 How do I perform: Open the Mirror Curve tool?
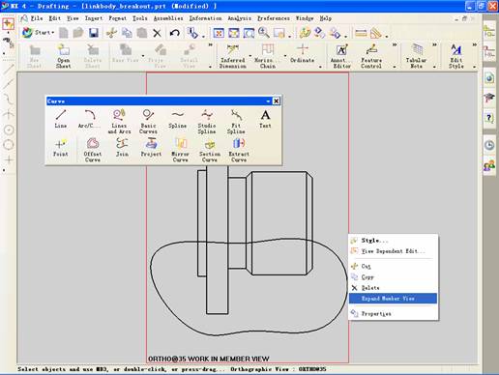[180, 150]
